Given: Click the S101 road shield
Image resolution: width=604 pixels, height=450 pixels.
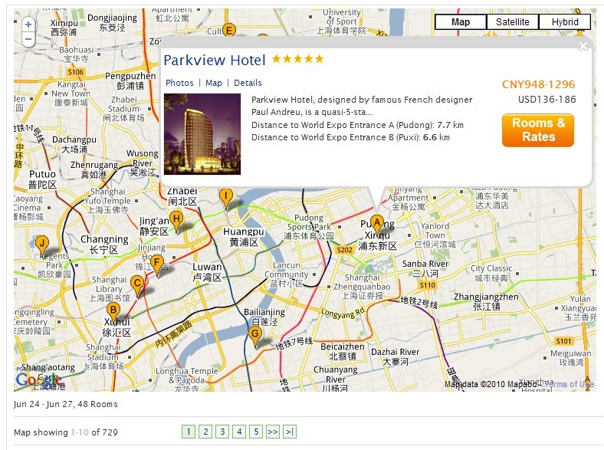Looking at the screenshot, I should [564, 341].
